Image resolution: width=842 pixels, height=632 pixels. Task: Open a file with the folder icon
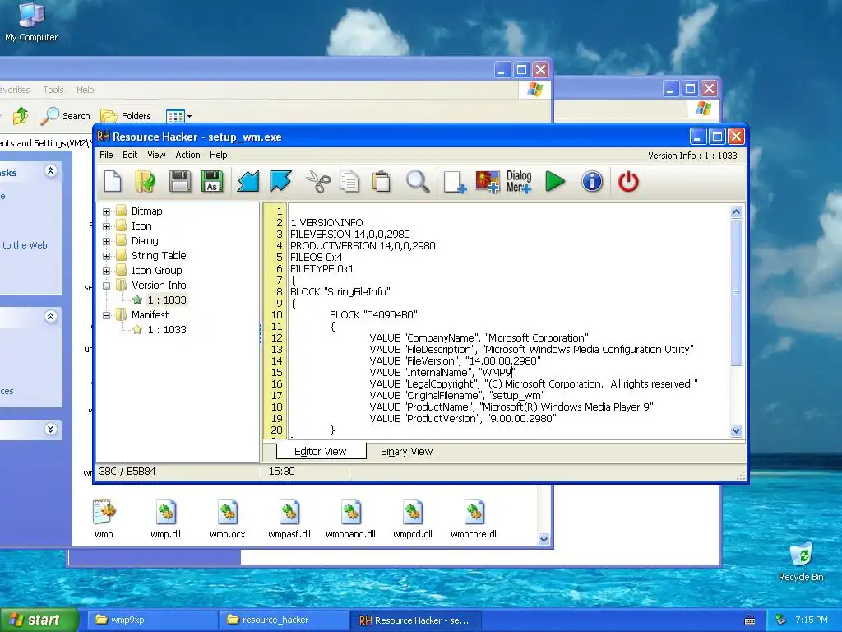point(145,182)
